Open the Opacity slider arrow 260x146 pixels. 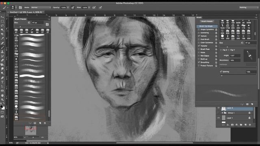[68, 8]
